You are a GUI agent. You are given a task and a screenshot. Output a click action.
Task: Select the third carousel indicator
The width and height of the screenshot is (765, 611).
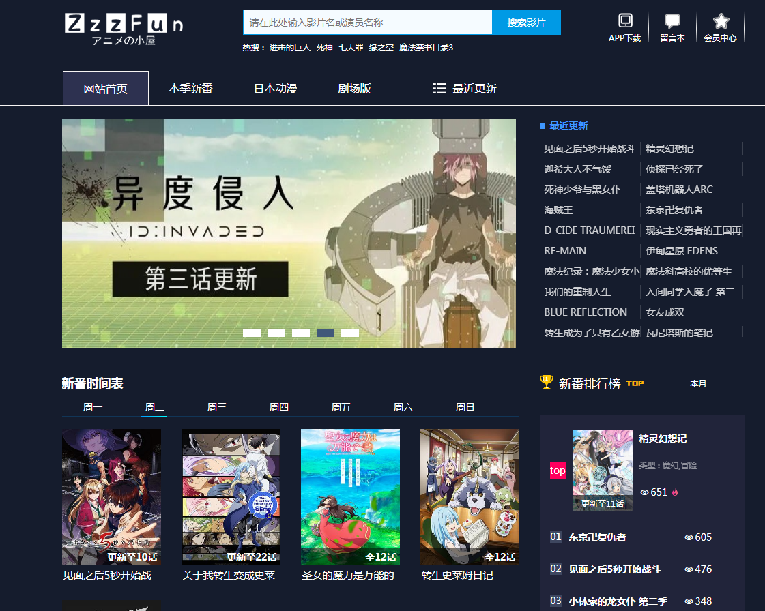click(300, 333)
